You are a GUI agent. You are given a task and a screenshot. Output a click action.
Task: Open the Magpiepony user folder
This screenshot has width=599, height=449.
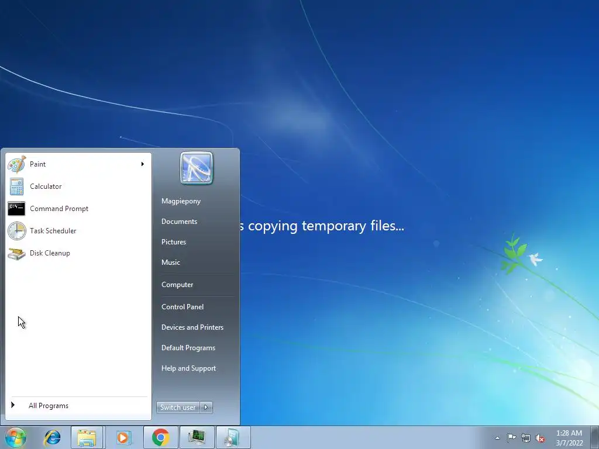tap(181, 201)
